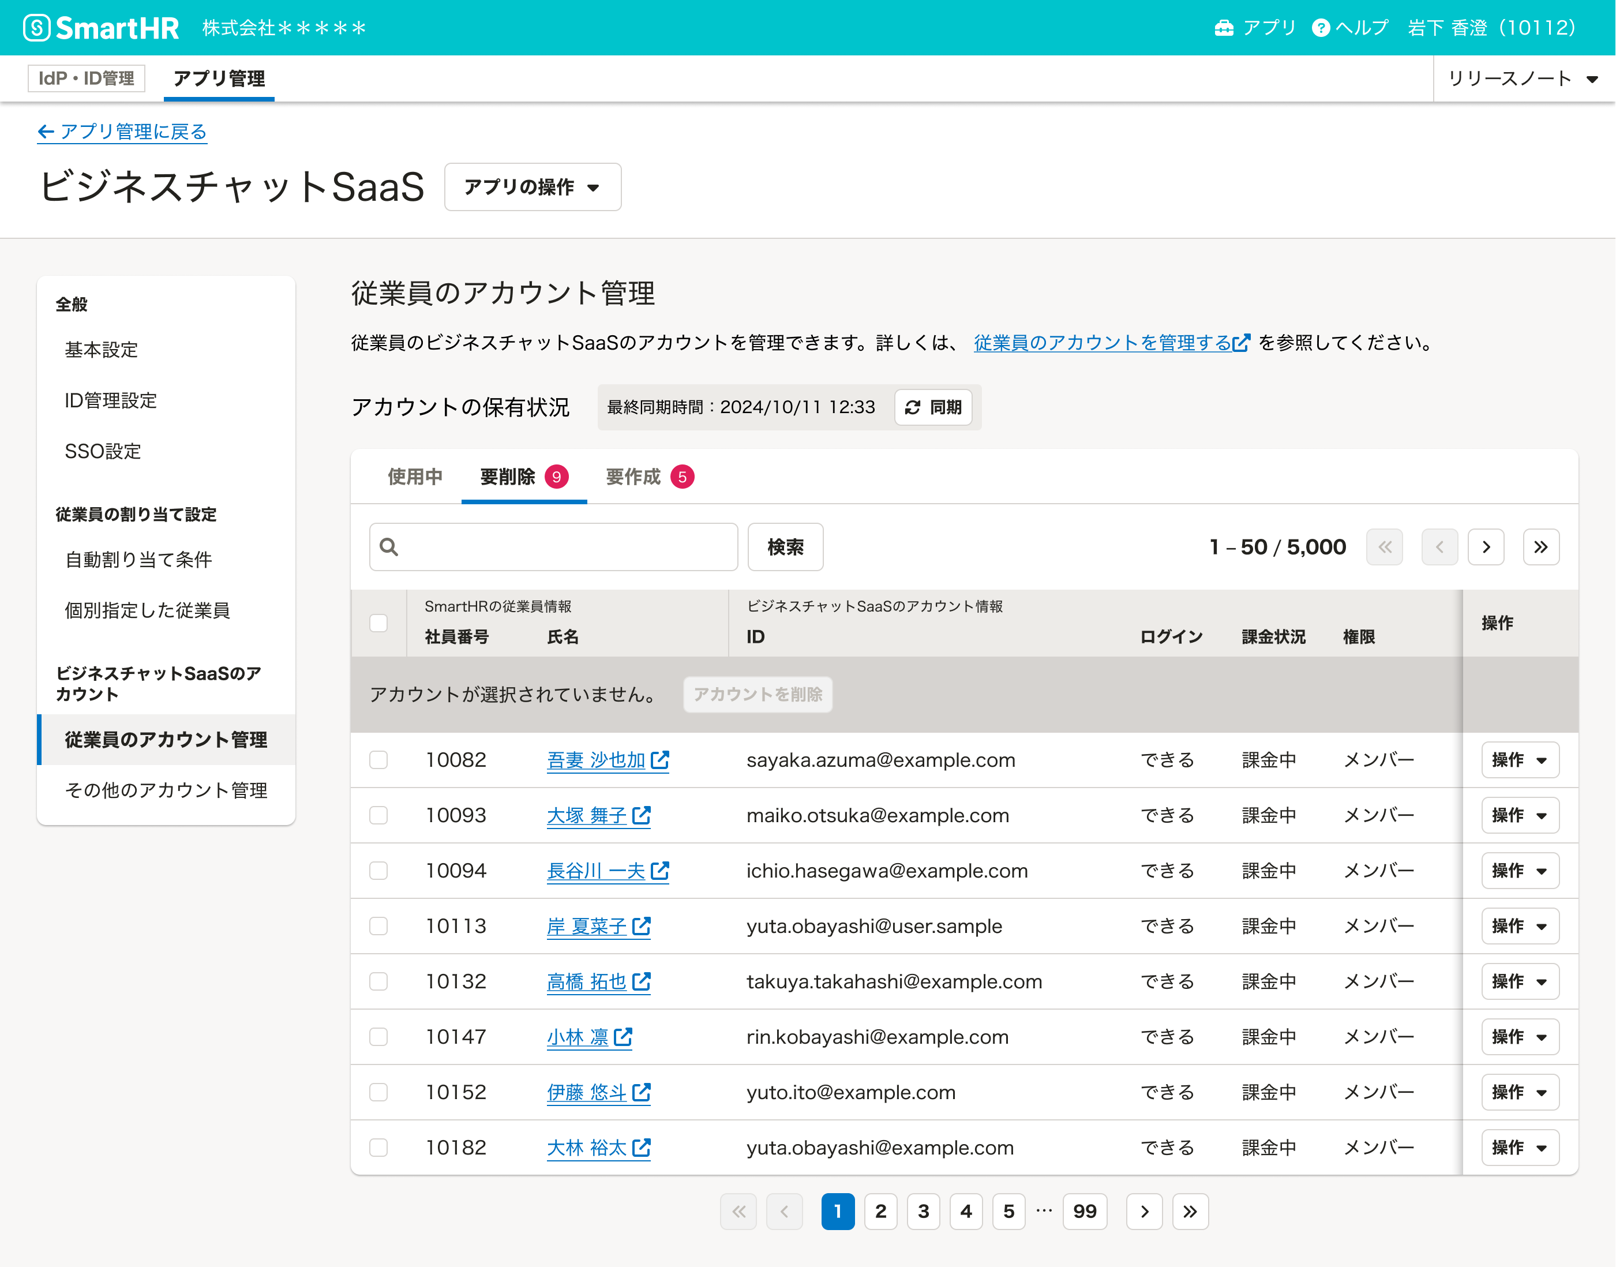
Task: Click bottom previous-page chevron
Action: [785, 1212]
